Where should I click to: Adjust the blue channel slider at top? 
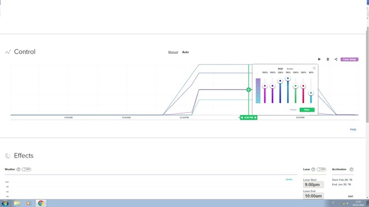288,78
